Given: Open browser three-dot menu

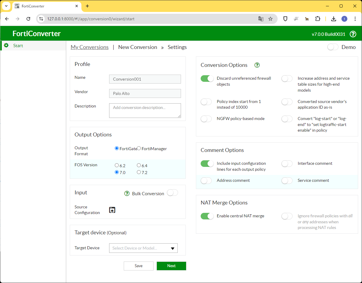Looking at the screenshot, I should click(355, 19).
